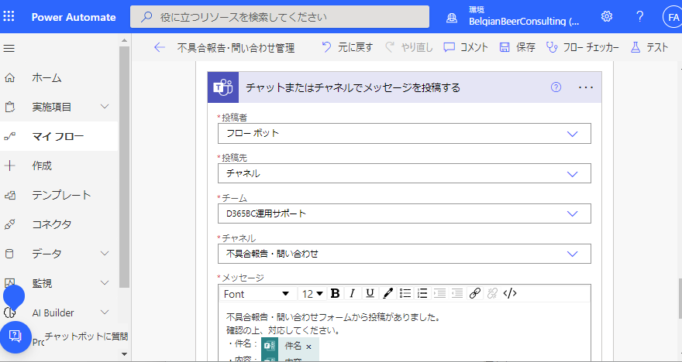Toggle the hamburger navigation menu
This screenshot has height=362, width=682.
[9, 48]
